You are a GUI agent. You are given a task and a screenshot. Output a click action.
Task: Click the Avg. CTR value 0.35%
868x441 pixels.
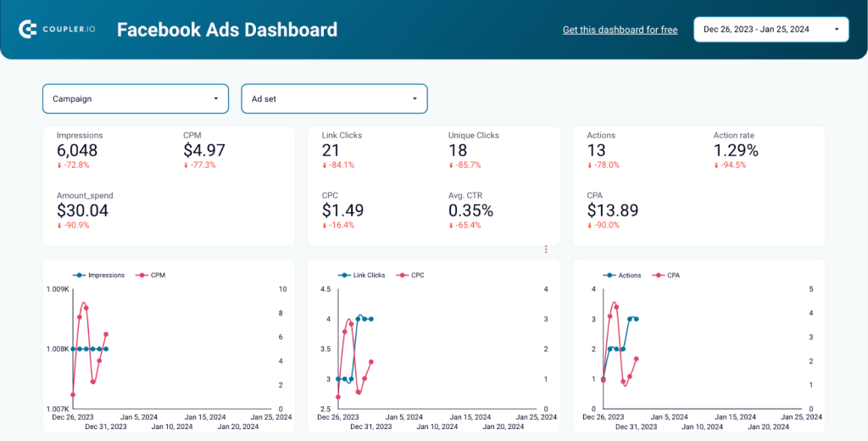point(470,210)
